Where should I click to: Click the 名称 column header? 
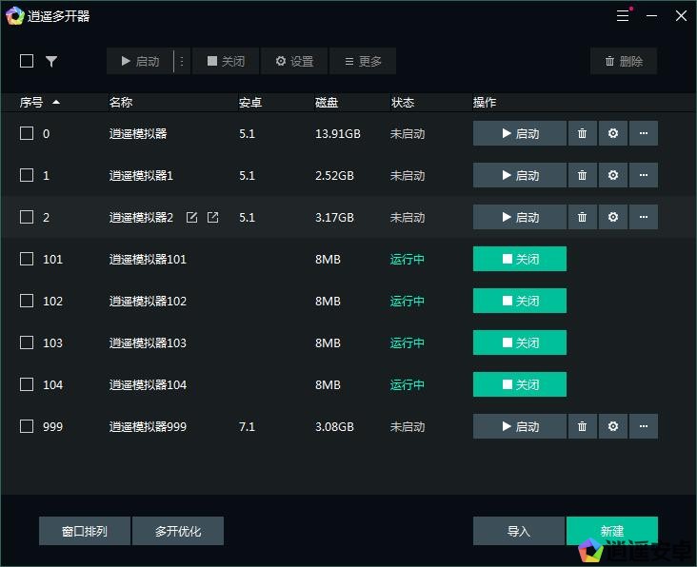tap(121, 103)
